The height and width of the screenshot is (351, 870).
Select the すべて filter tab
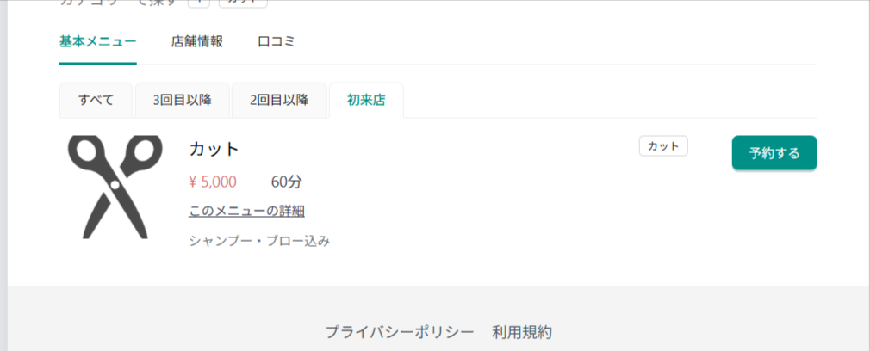(x=96, y=100)
